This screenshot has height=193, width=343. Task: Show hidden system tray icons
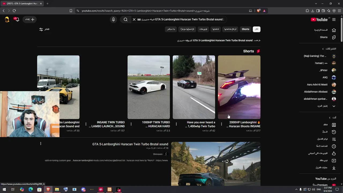point(296,190)
